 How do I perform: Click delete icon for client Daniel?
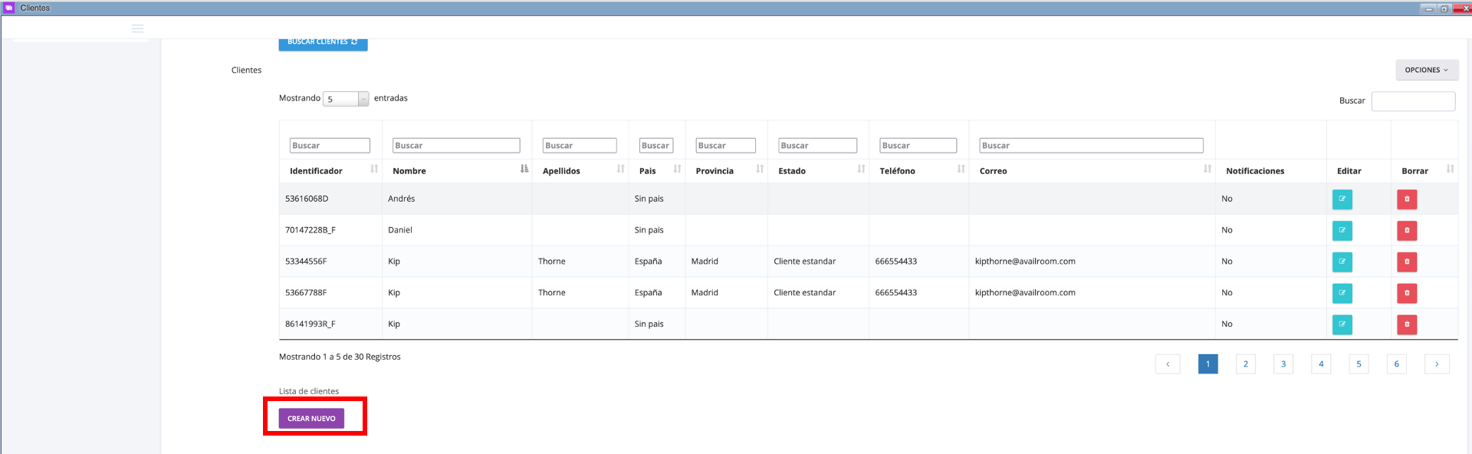tap(1406, 231)
